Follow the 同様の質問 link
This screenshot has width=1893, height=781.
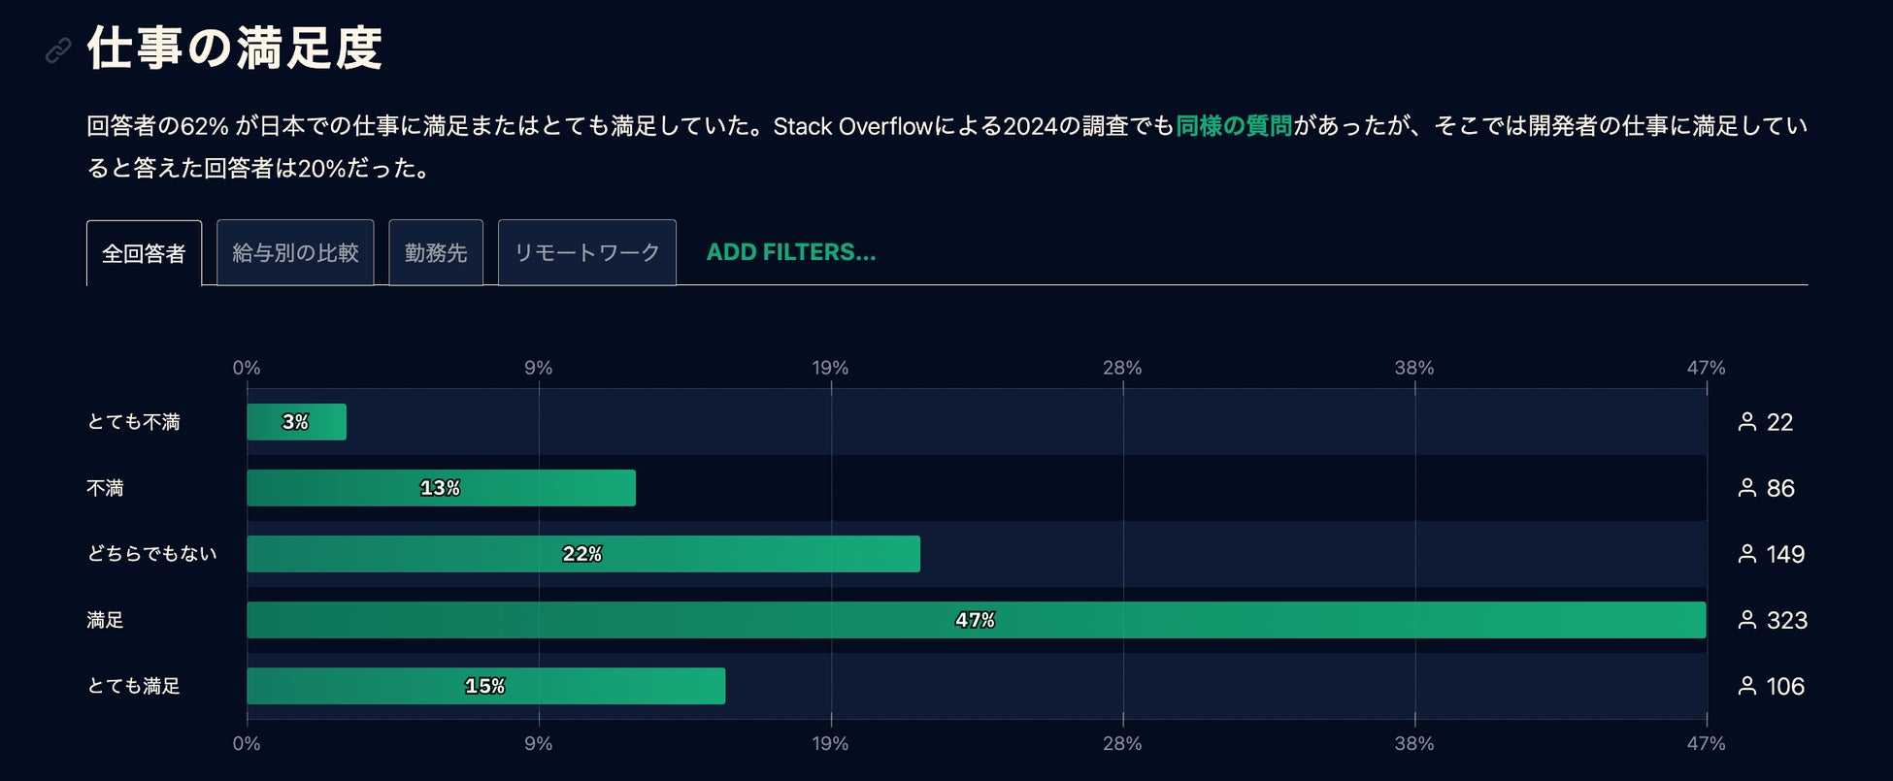click(x=1234, y=126)
